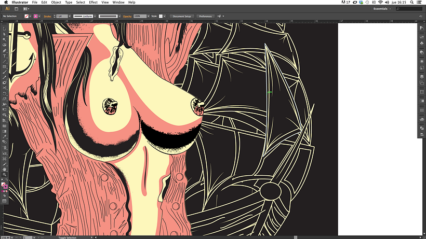Open the Illustrator application menu
This screenshot has width=426, height=239.
pyautogui.click(x=20, y=2)
